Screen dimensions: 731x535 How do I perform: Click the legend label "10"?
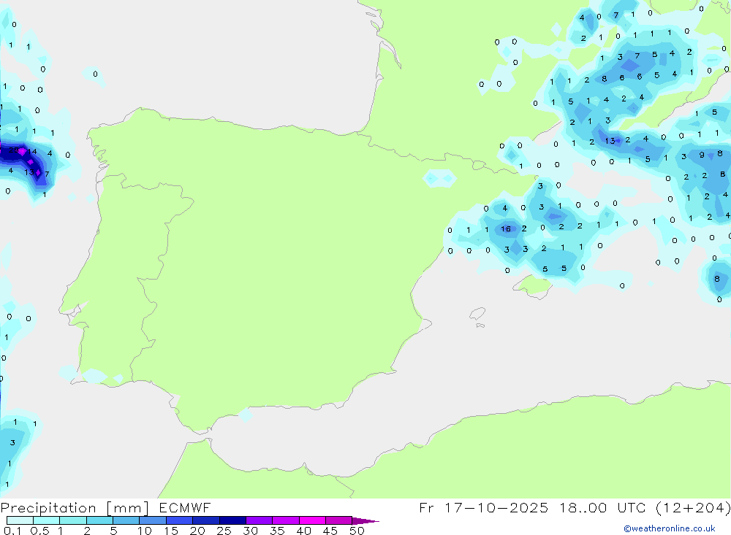coord(145,531)
